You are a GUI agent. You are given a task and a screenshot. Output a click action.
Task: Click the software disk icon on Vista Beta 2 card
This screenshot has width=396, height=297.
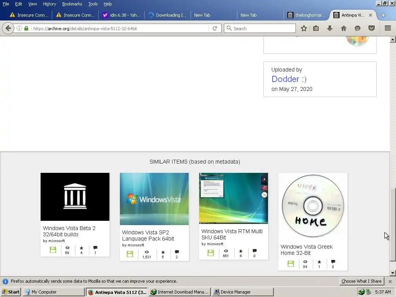click(53, 250)
